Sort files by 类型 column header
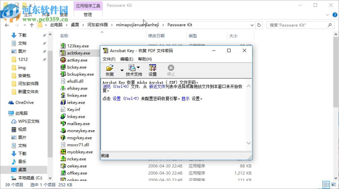This screenshot has width=339, height=189. click(x=193, y=36)
